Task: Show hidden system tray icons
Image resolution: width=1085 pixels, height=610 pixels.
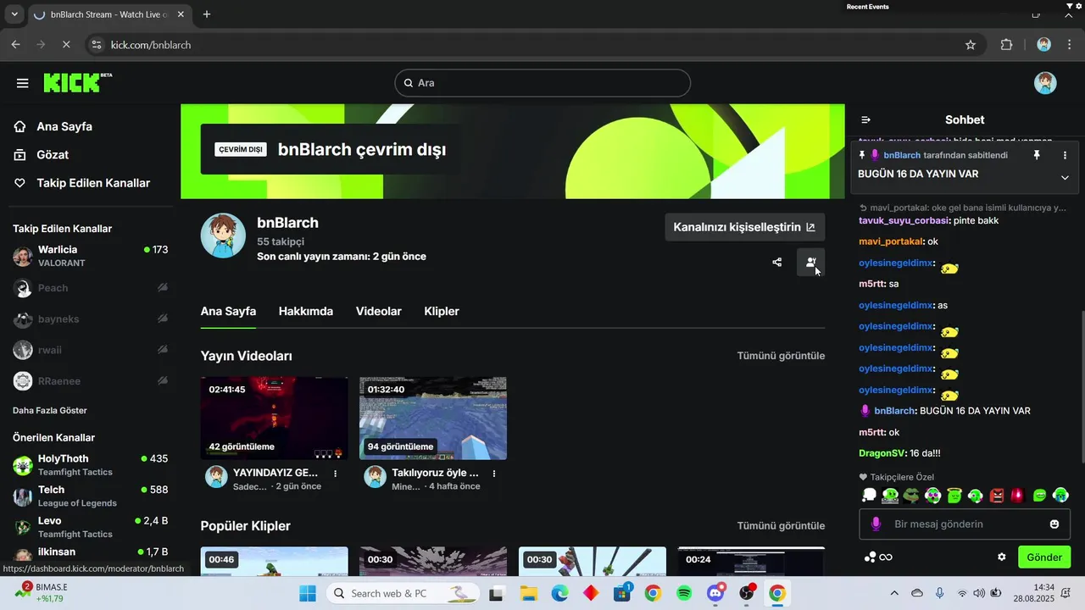Action: 894,593
